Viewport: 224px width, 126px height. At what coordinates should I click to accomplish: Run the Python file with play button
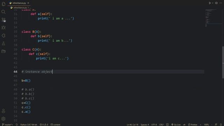coord(210,3)
